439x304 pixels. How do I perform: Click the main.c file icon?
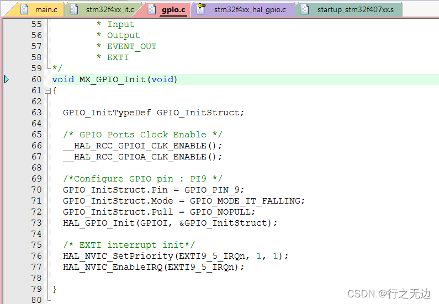(x=24, y=9)
